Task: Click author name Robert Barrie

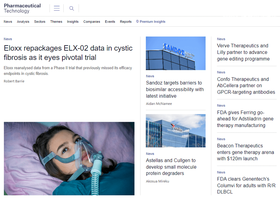Action: (14, 81)
